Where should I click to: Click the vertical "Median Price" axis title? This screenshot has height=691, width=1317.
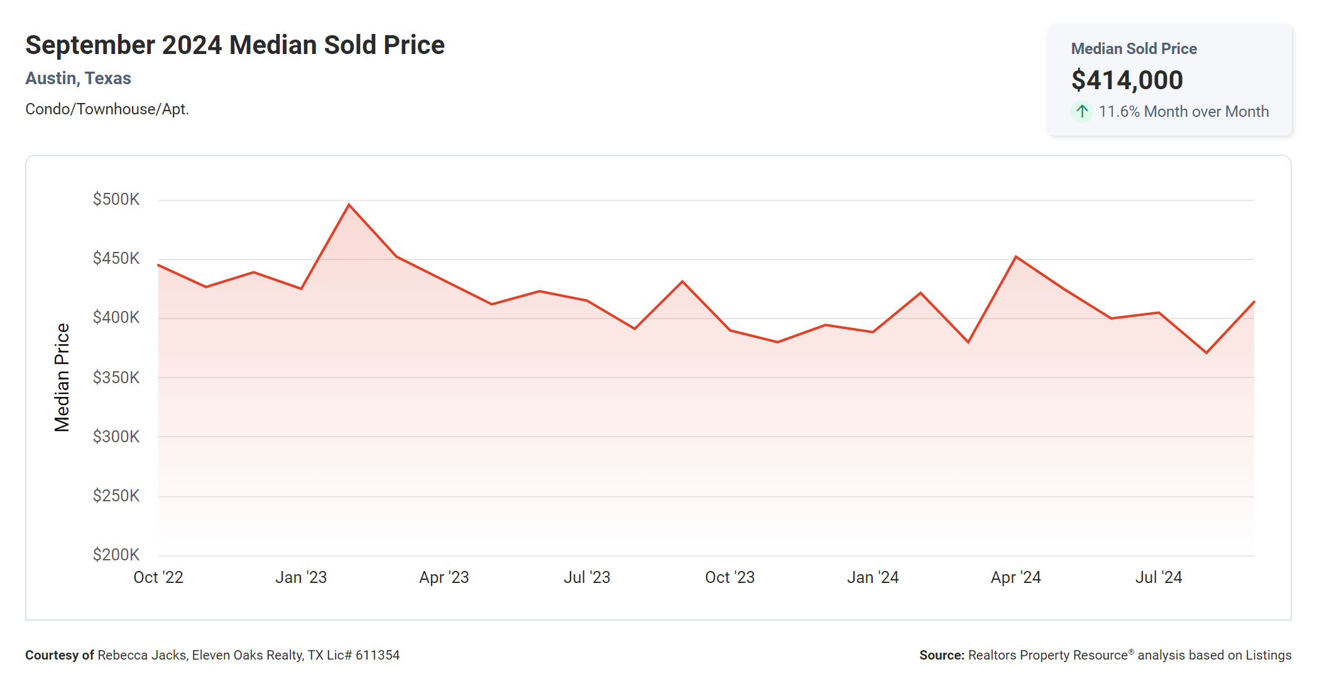(62, 377)
